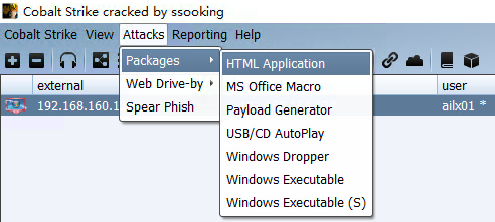495x222 pixels.
Task: Click the pivot graph view icon
Action: (101, 61)
